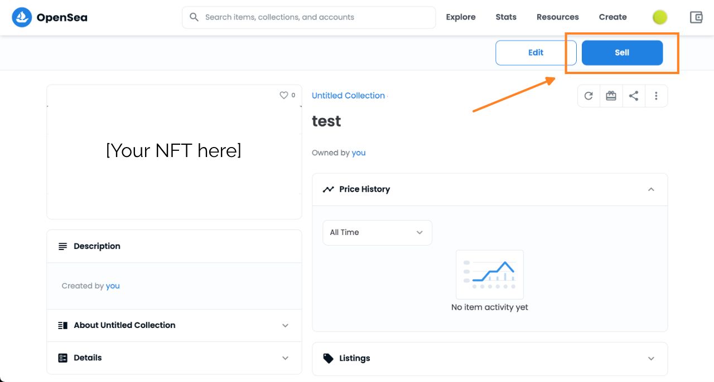
Task: Collapse the Price History section
Action: click(651, 189)
